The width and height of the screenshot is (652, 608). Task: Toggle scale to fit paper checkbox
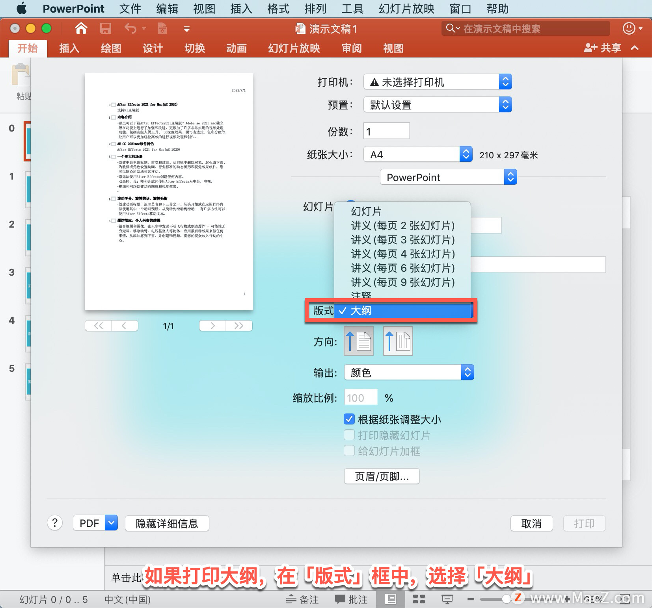349,419
